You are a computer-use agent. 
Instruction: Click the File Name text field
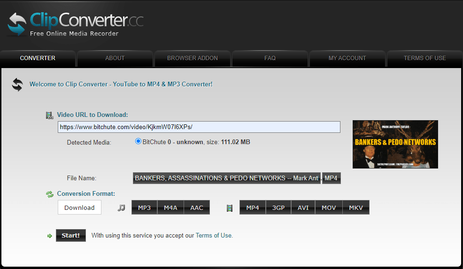(227, 178)
